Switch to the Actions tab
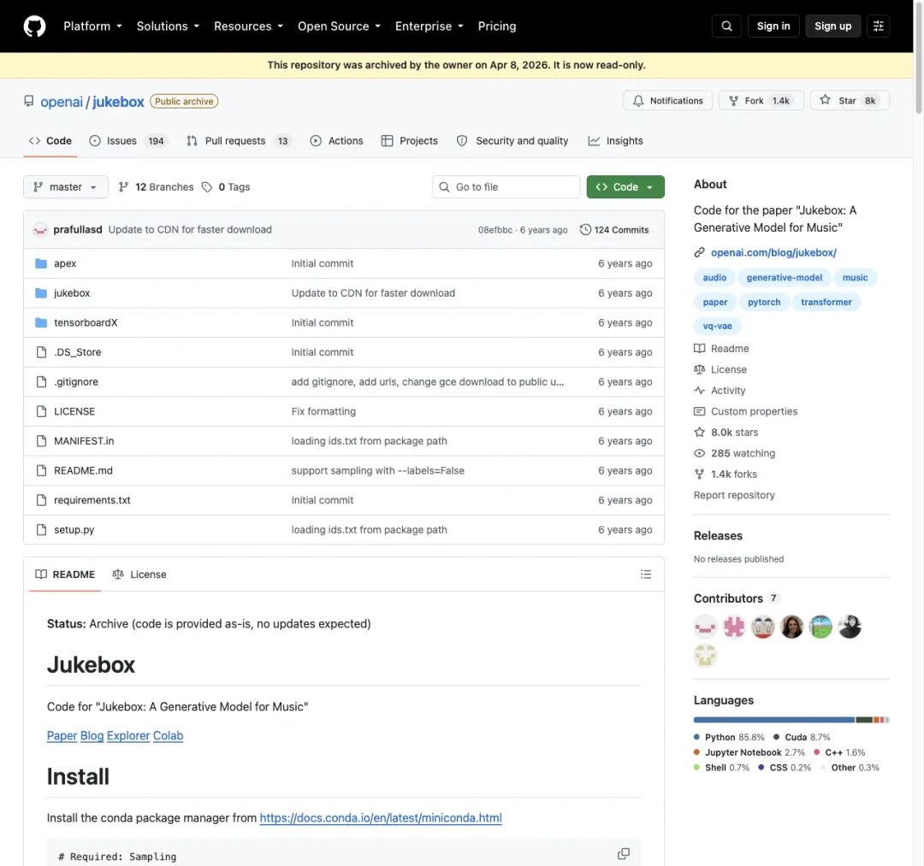Viewport: 924px width, 866px height. click(336, 141)
